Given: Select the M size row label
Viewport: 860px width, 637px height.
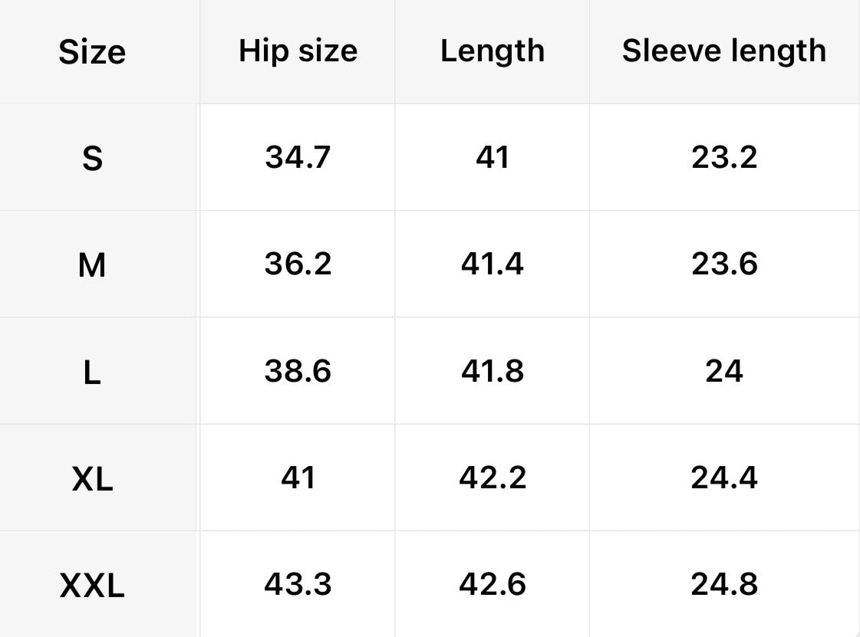Looking at the screenshot, I should [x=92, y=265].
